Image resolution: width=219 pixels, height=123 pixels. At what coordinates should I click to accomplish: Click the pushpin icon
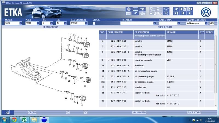pyautogui.click(x=176, y=9)
